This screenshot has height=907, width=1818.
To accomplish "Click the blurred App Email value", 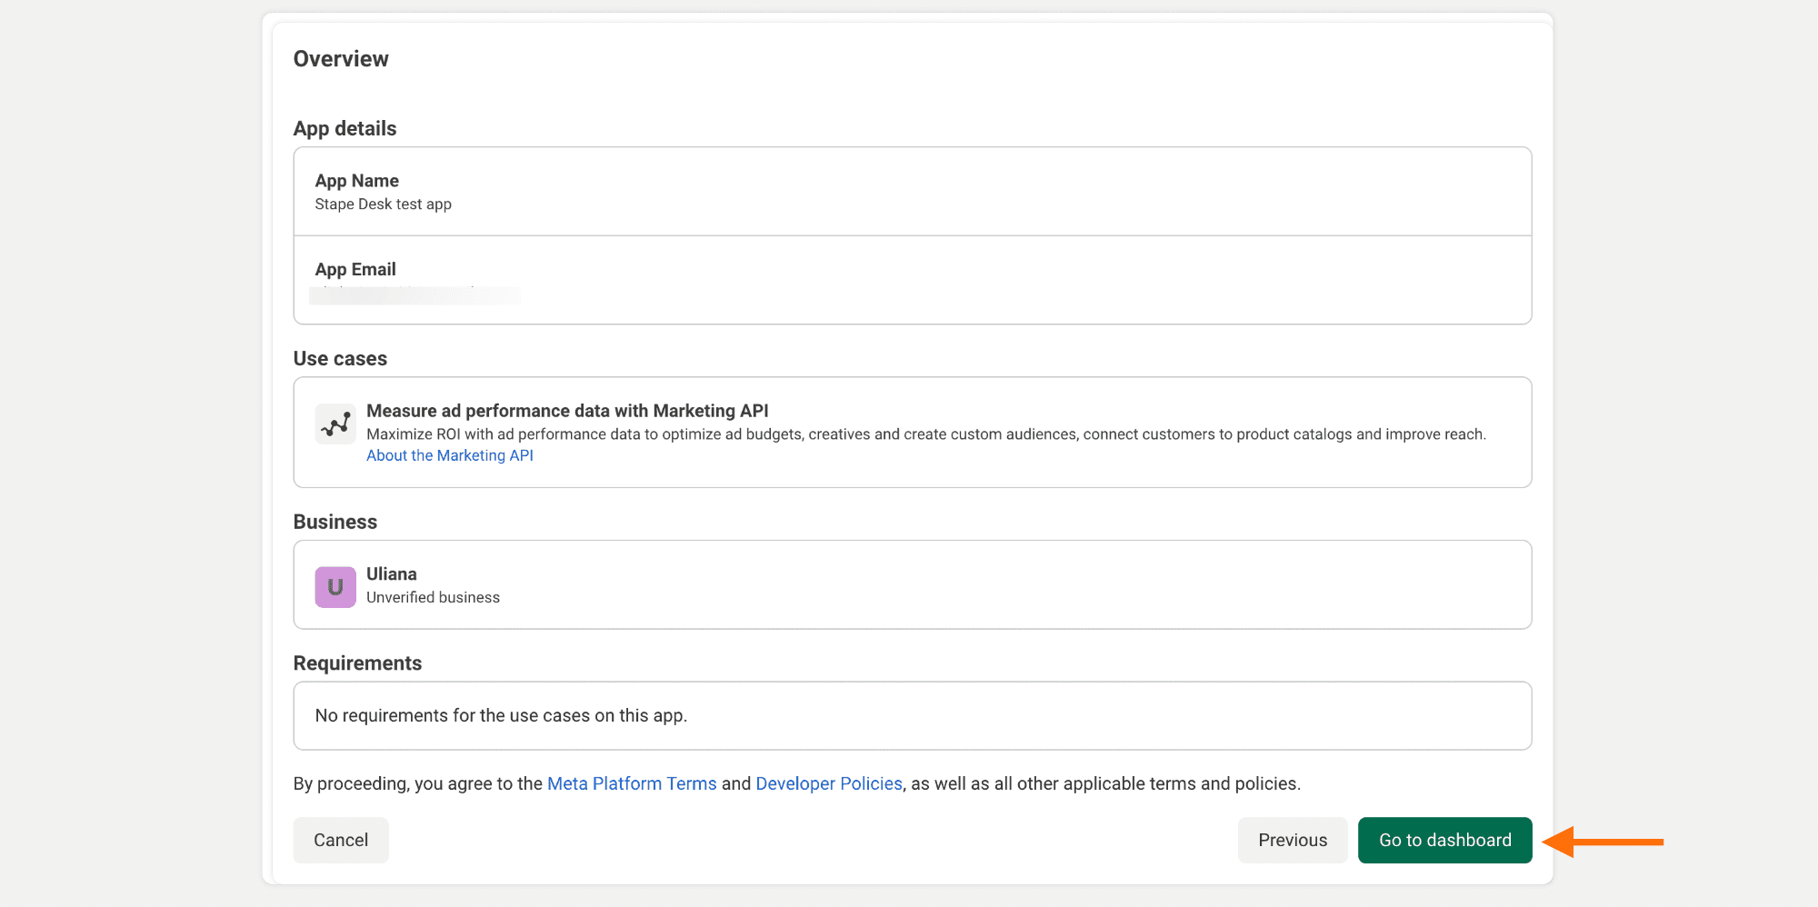I will pos(415,295).
